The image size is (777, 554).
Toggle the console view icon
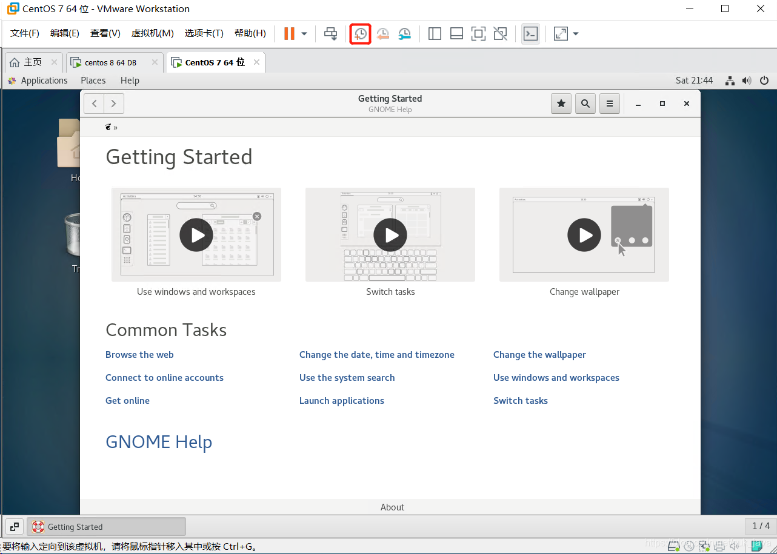[530, 34]
